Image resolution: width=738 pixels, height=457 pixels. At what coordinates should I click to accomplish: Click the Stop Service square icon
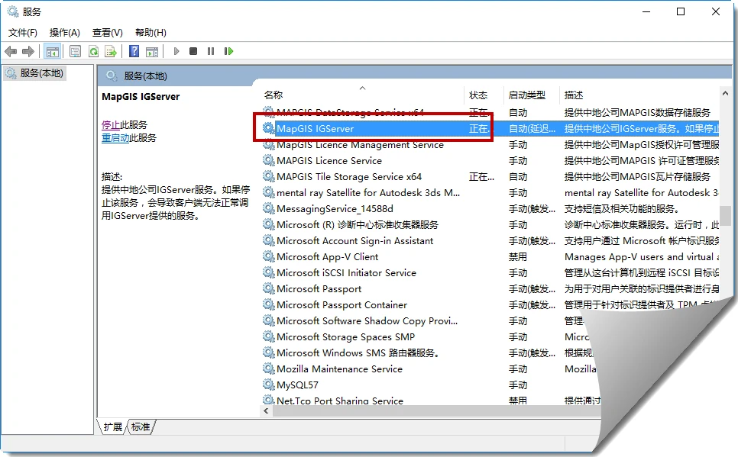[193, 51]
